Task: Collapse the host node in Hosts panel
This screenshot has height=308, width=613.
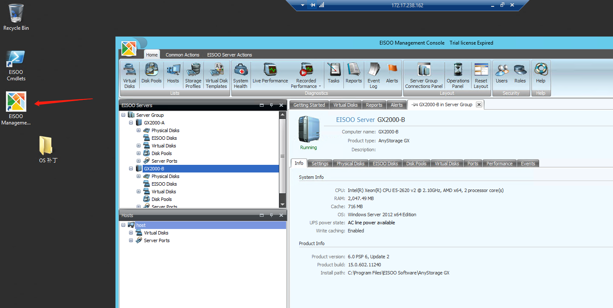Action: coord(123,225)
